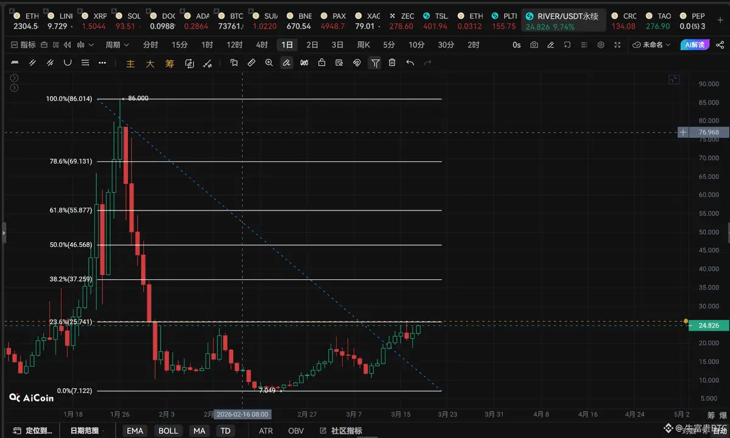Toggle the 主 indicator button
730x438 pixels.
(x=130, y=63)
